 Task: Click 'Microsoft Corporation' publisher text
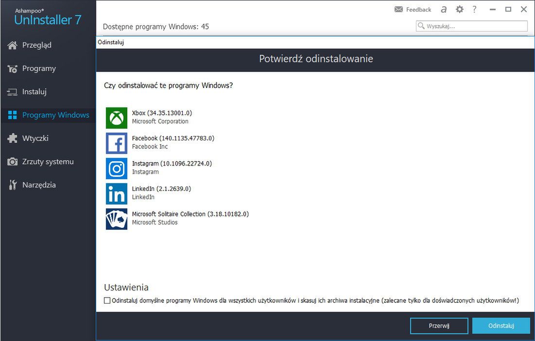click(x=160, y=121)
